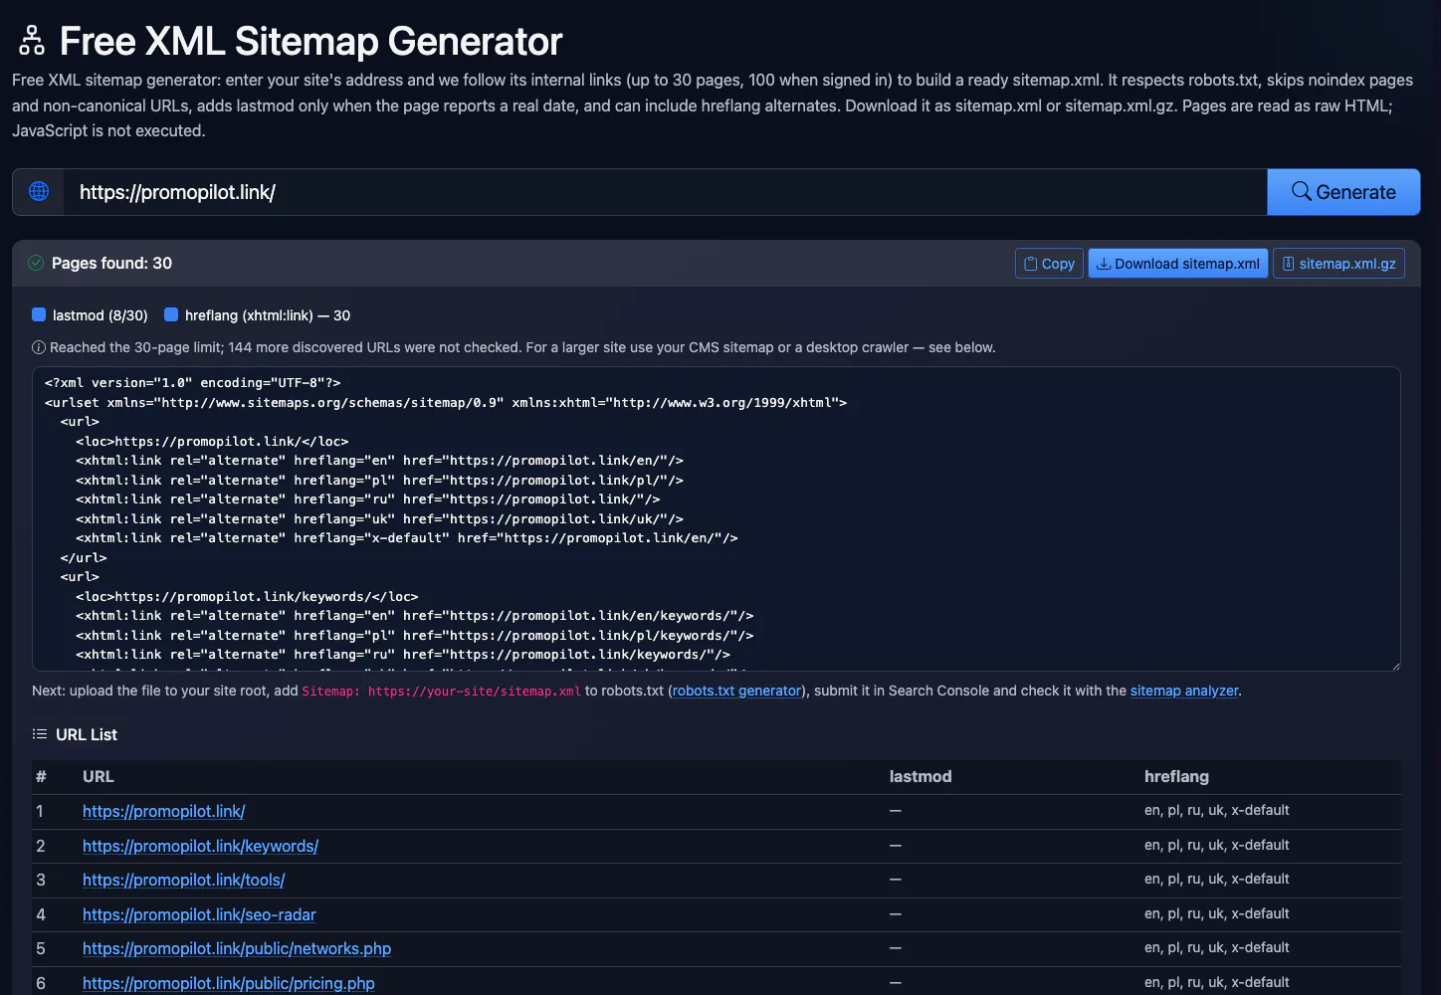Open the public/pricing.php link

click(x=229, y=983)
